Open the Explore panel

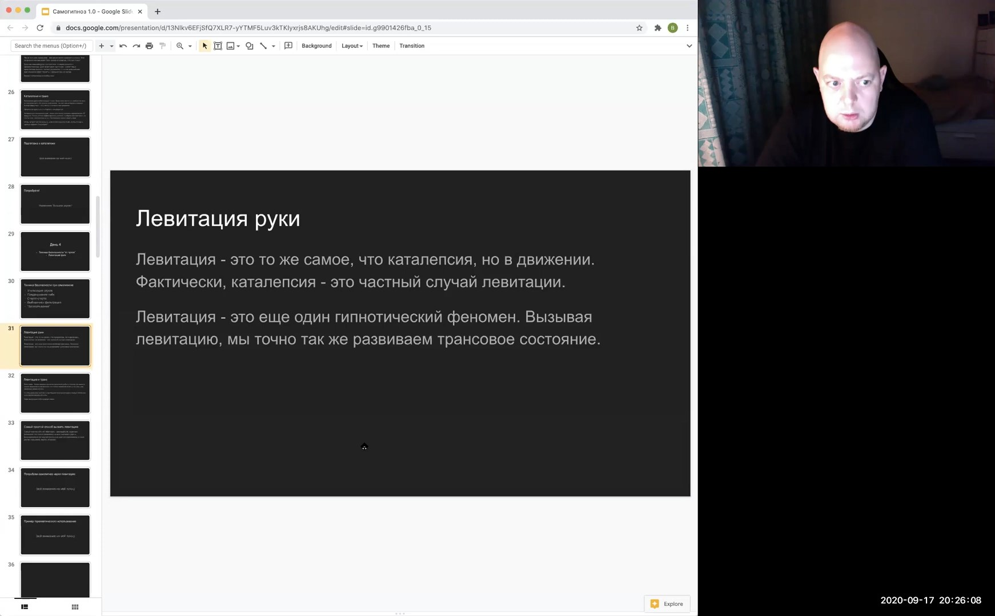[x=667, y=604]
